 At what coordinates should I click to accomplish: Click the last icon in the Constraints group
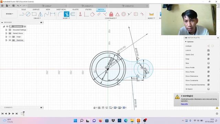click(142, 14)
